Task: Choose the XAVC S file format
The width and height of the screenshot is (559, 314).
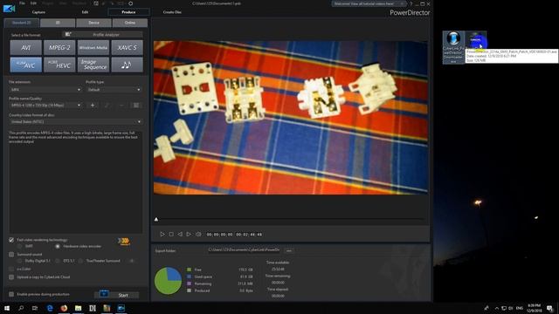Action: tap(128, 48)
